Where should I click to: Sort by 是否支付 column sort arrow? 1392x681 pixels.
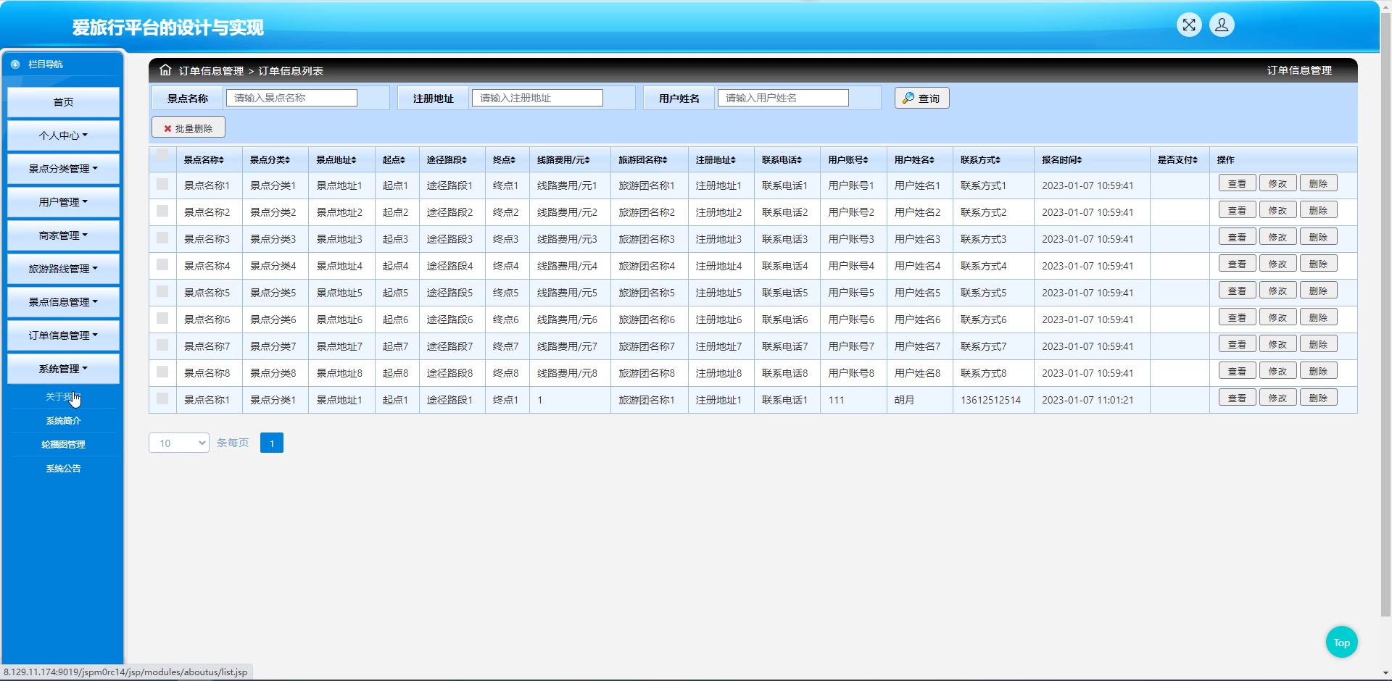[x=1196, y=160]
